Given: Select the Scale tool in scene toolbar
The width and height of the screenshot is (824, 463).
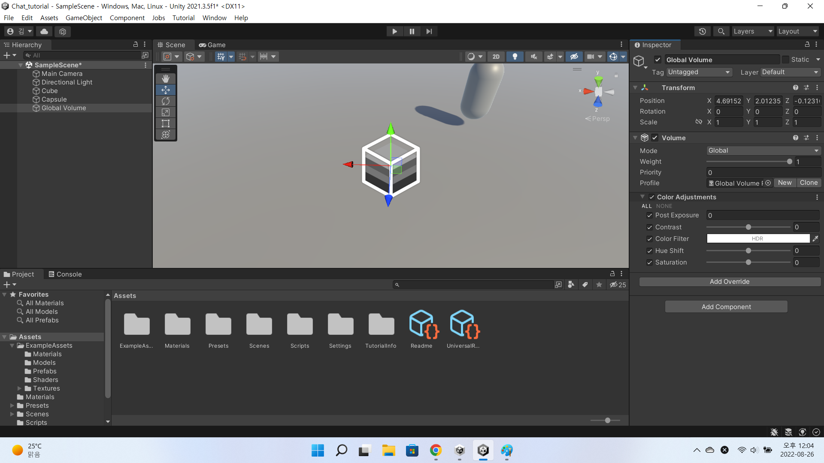Looking at the screenshot, I should pos(166,112).
